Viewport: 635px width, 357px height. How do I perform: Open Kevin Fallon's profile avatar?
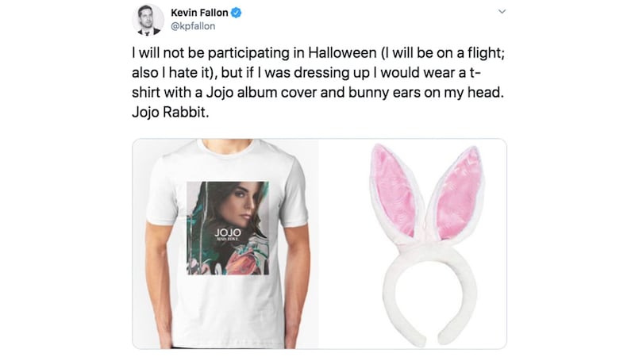coord(147,20)
